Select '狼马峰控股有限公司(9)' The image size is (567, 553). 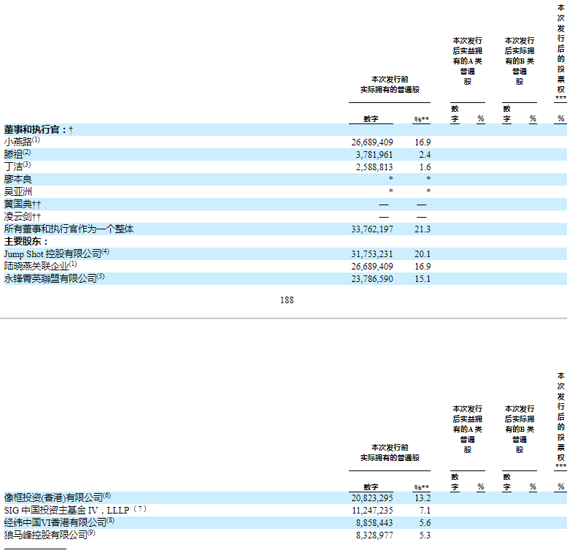pyautogui.click(x=50, y=535)
